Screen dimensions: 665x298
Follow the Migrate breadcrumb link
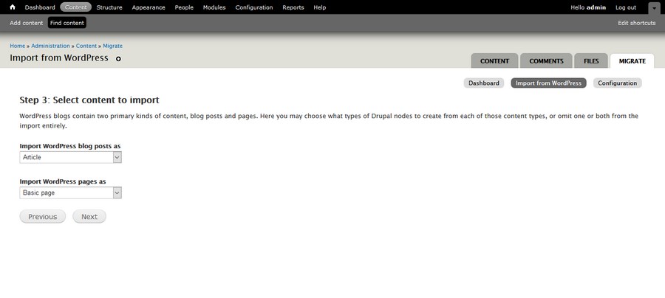(x=113, y=46)
